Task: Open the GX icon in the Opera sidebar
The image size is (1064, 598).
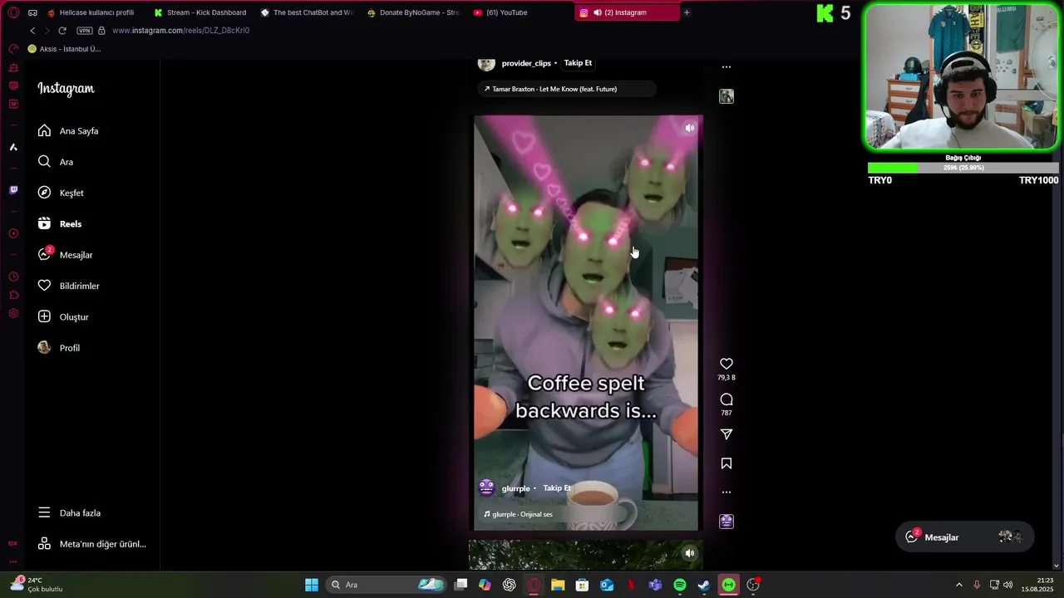Action: [x=13, y=544]
